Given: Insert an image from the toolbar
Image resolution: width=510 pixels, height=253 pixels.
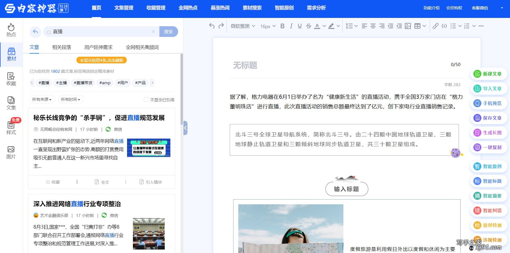Looking at the screenshot, I should point(408,26).
